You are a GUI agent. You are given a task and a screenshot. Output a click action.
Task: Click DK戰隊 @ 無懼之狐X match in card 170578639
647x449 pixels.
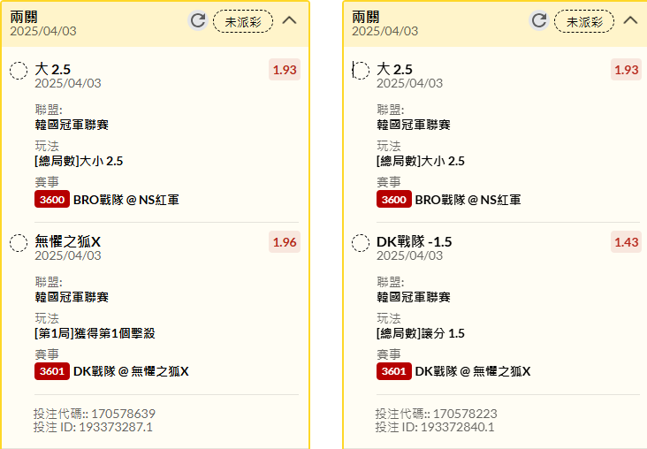[x=131, y=371]
